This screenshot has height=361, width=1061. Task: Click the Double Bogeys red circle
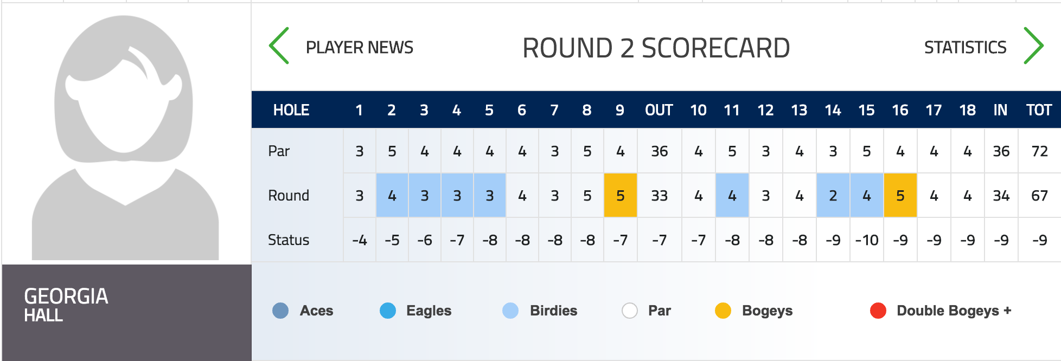878,311
